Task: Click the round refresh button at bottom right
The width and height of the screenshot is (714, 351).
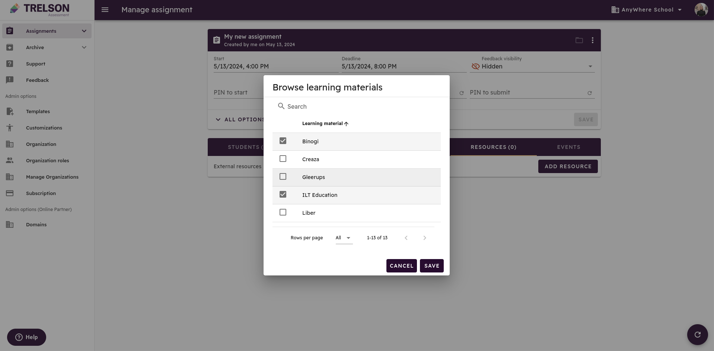Action: pyautogui.click(x=698, y=335)
